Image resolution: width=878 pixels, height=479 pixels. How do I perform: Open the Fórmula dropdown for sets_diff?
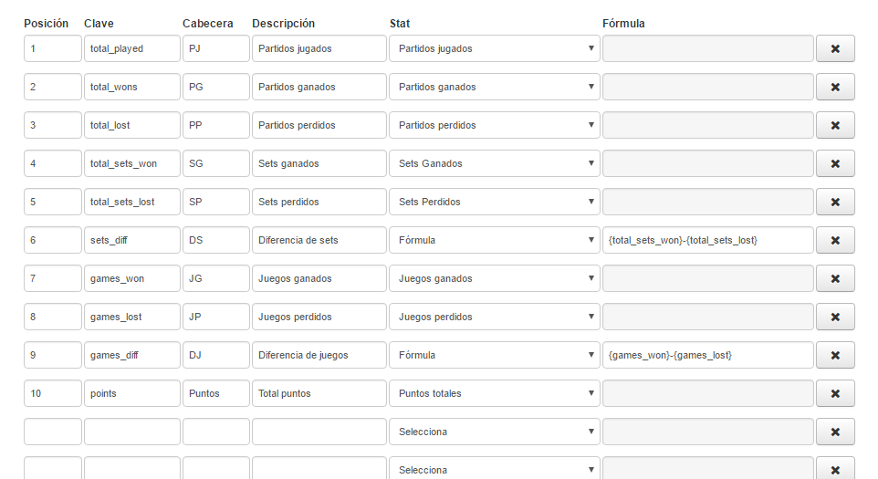pyautogui.click(x=495, y=240)
